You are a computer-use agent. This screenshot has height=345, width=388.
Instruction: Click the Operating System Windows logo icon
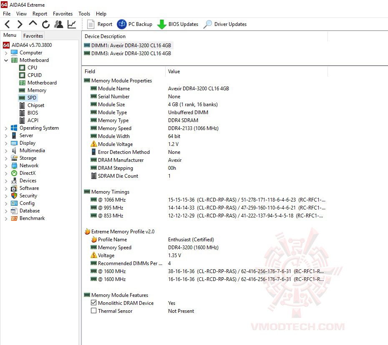coord(14,128)
